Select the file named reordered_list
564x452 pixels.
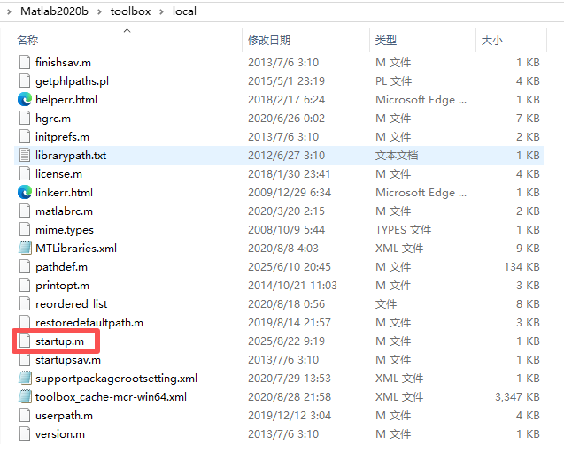tap(71, 304)
